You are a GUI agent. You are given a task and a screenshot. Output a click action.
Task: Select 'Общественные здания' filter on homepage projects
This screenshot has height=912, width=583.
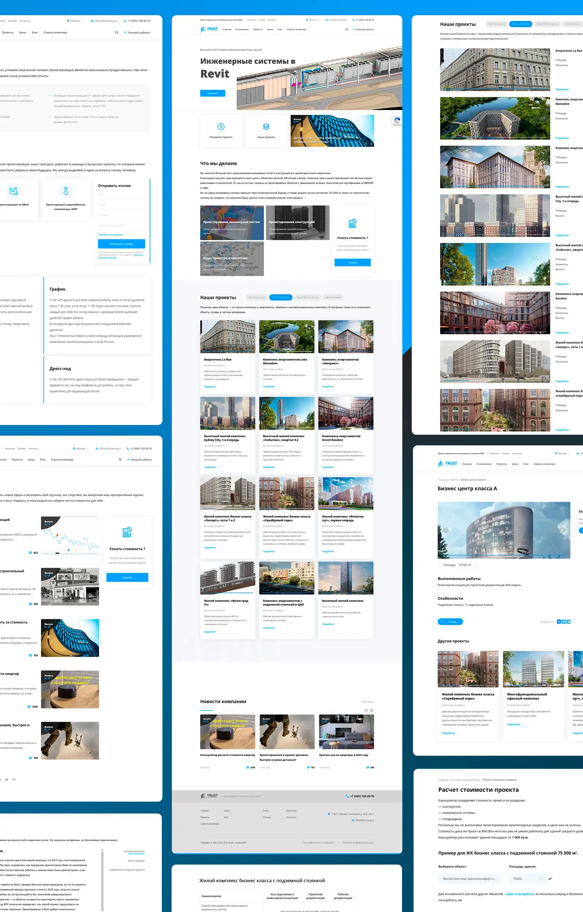coord(307,297)
